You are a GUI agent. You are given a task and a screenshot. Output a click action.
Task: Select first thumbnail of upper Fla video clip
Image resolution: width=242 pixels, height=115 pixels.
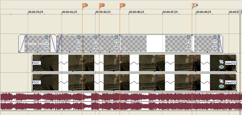click(45, 63)
